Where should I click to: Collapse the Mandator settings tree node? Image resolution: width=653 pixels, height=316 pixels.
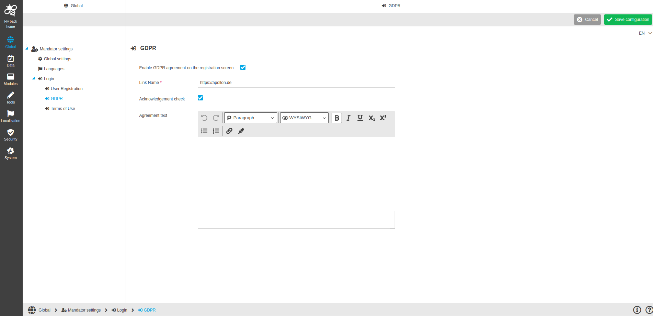point(27,49)
